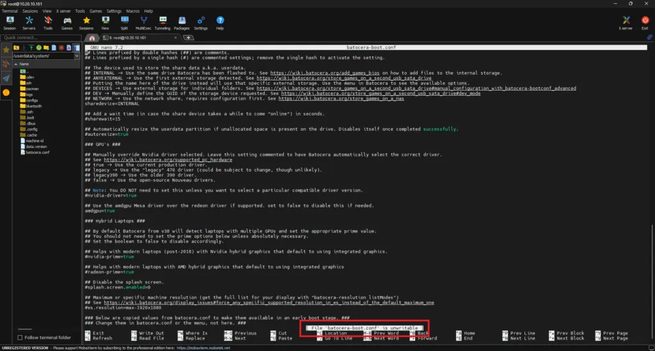The width and height of the screenshot is (655, 351).
Task: Select the configs folder
Action: pyautogui.click(x=29, y=100)
